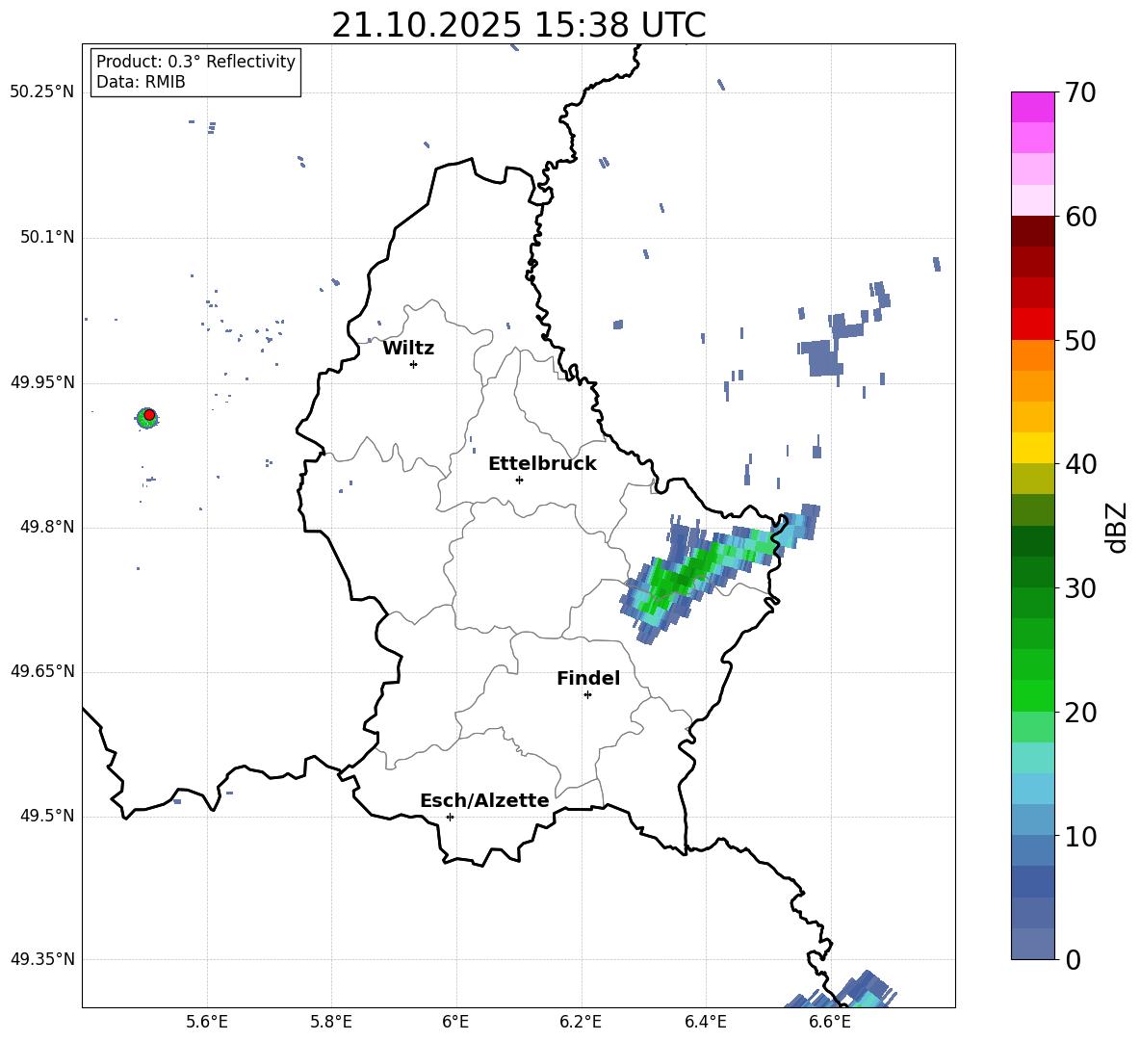Viewport: 1140px width, 1041px height.
Task: Select the Findel city label
Action: pyautogui.click(x=588, y=678)
